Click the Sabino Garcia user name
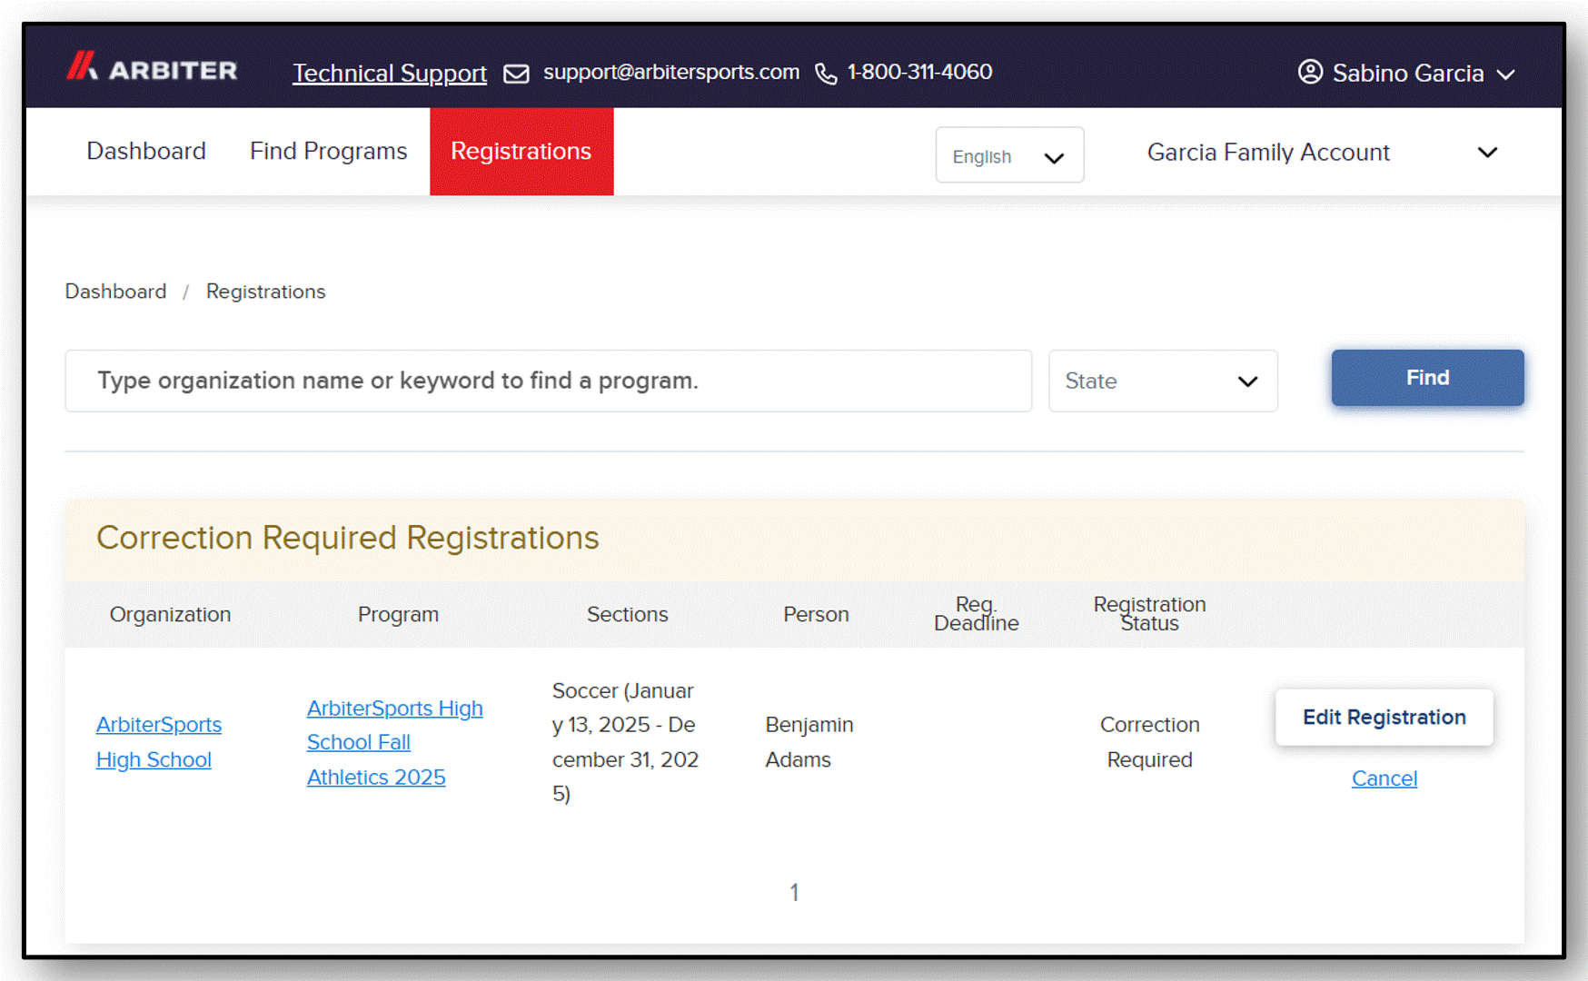 pos(1407,73)
